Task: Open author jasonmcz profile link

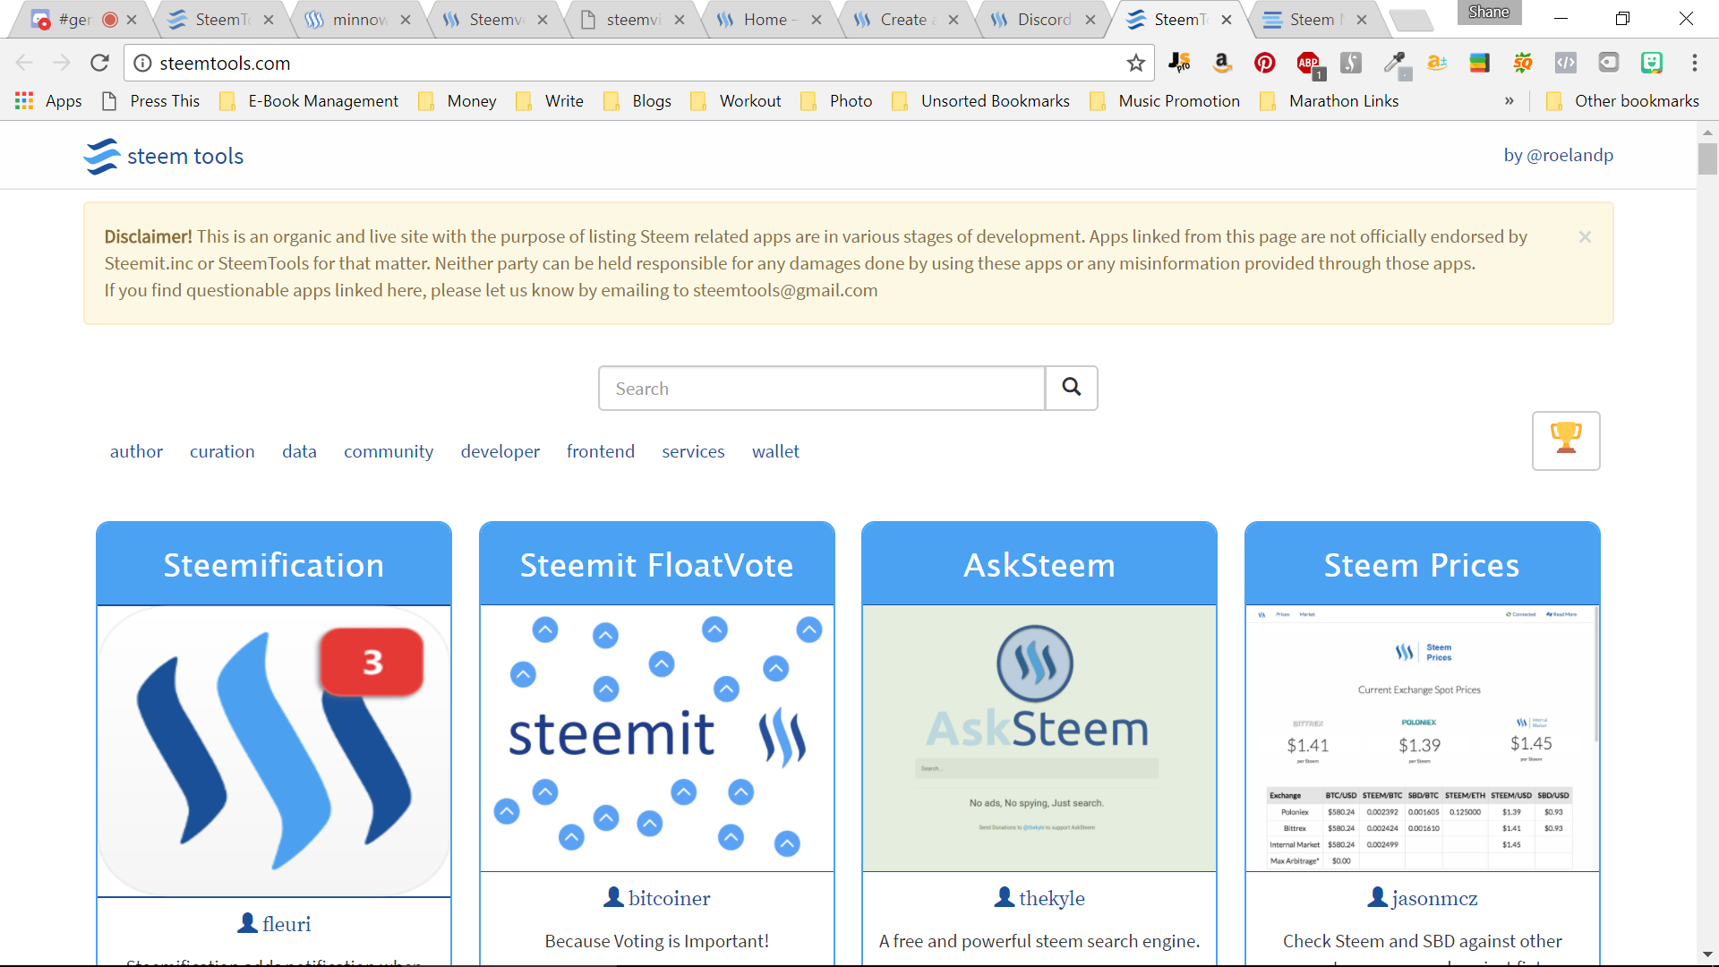Action: click(1434, 898)
